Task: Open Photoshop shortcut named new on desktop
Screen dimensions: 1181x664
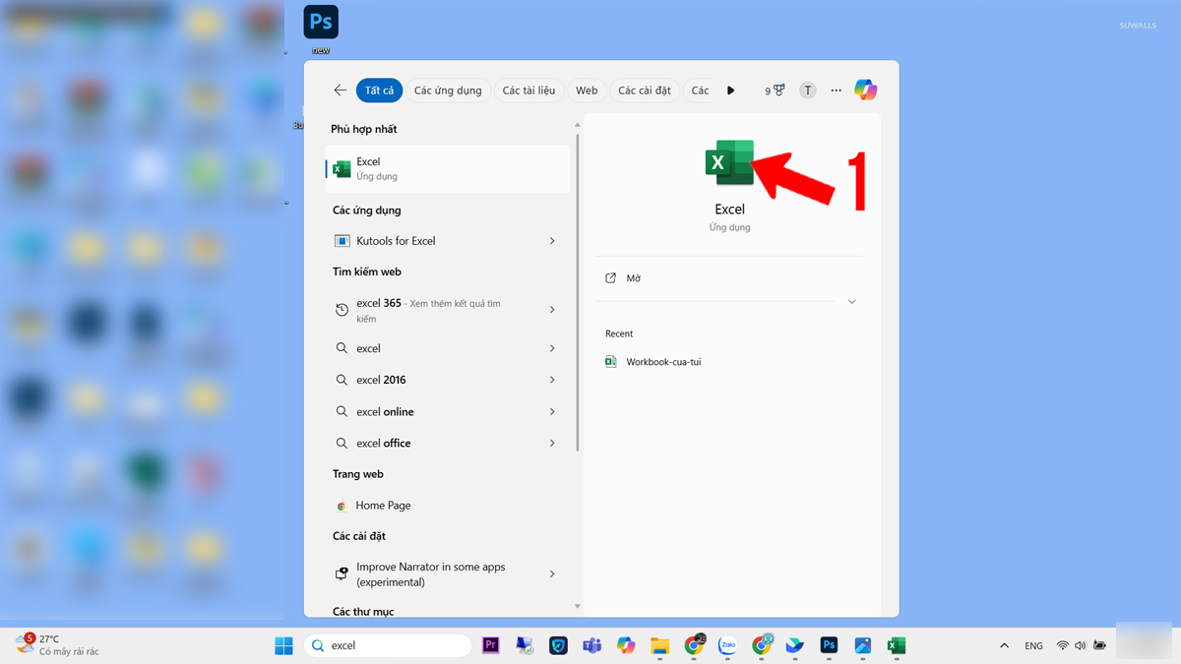Action: [321, 29]
